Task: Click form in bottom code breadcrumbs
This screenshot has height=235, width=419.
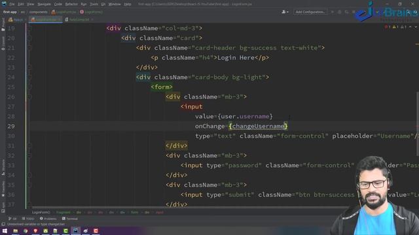Action: (x=134, y=212)
